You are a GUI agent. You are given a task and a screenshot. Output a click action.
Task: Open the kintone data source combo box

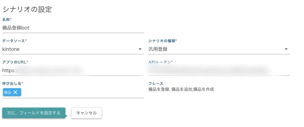[x=73, y=49]
